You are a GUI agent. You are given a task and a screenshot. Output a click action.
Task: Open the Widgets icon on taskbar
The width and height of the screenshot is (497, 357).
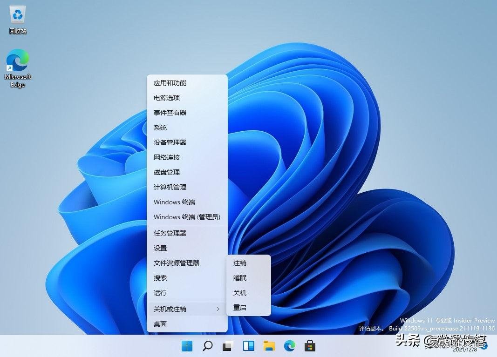click(249, 346)
